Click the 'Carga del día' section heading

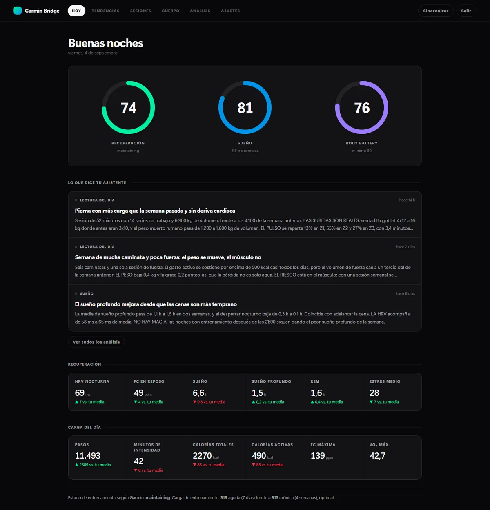(84, 428)
